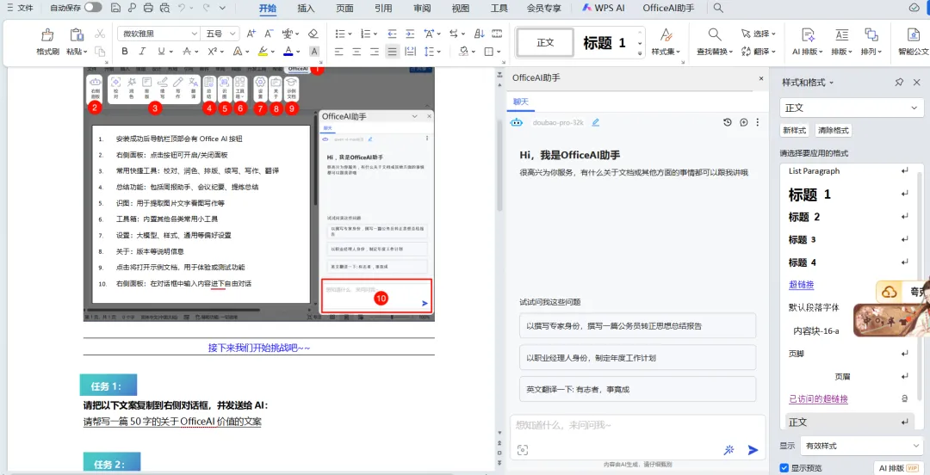Toggle the AutoSave (自动保存) switch
930x475 pixels.
[92, 8]
